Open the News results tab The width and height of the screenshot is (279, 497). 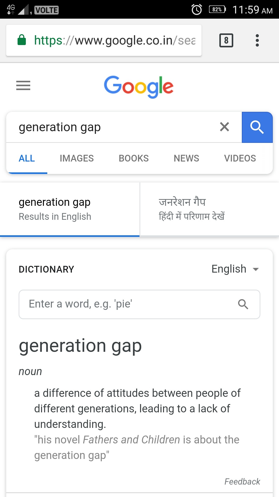point(186,158)
